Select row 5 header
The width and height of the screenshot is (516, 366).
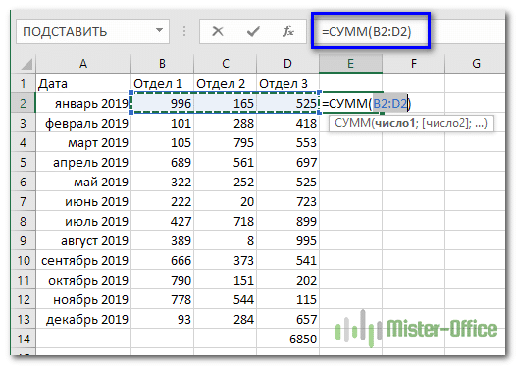[23, 162]
